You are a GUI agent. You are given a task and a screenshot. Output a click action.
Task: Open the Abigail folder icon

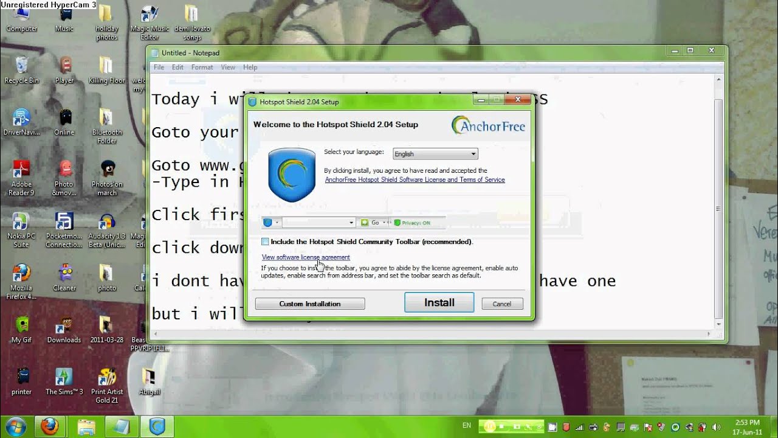click(x=149, y=381)
